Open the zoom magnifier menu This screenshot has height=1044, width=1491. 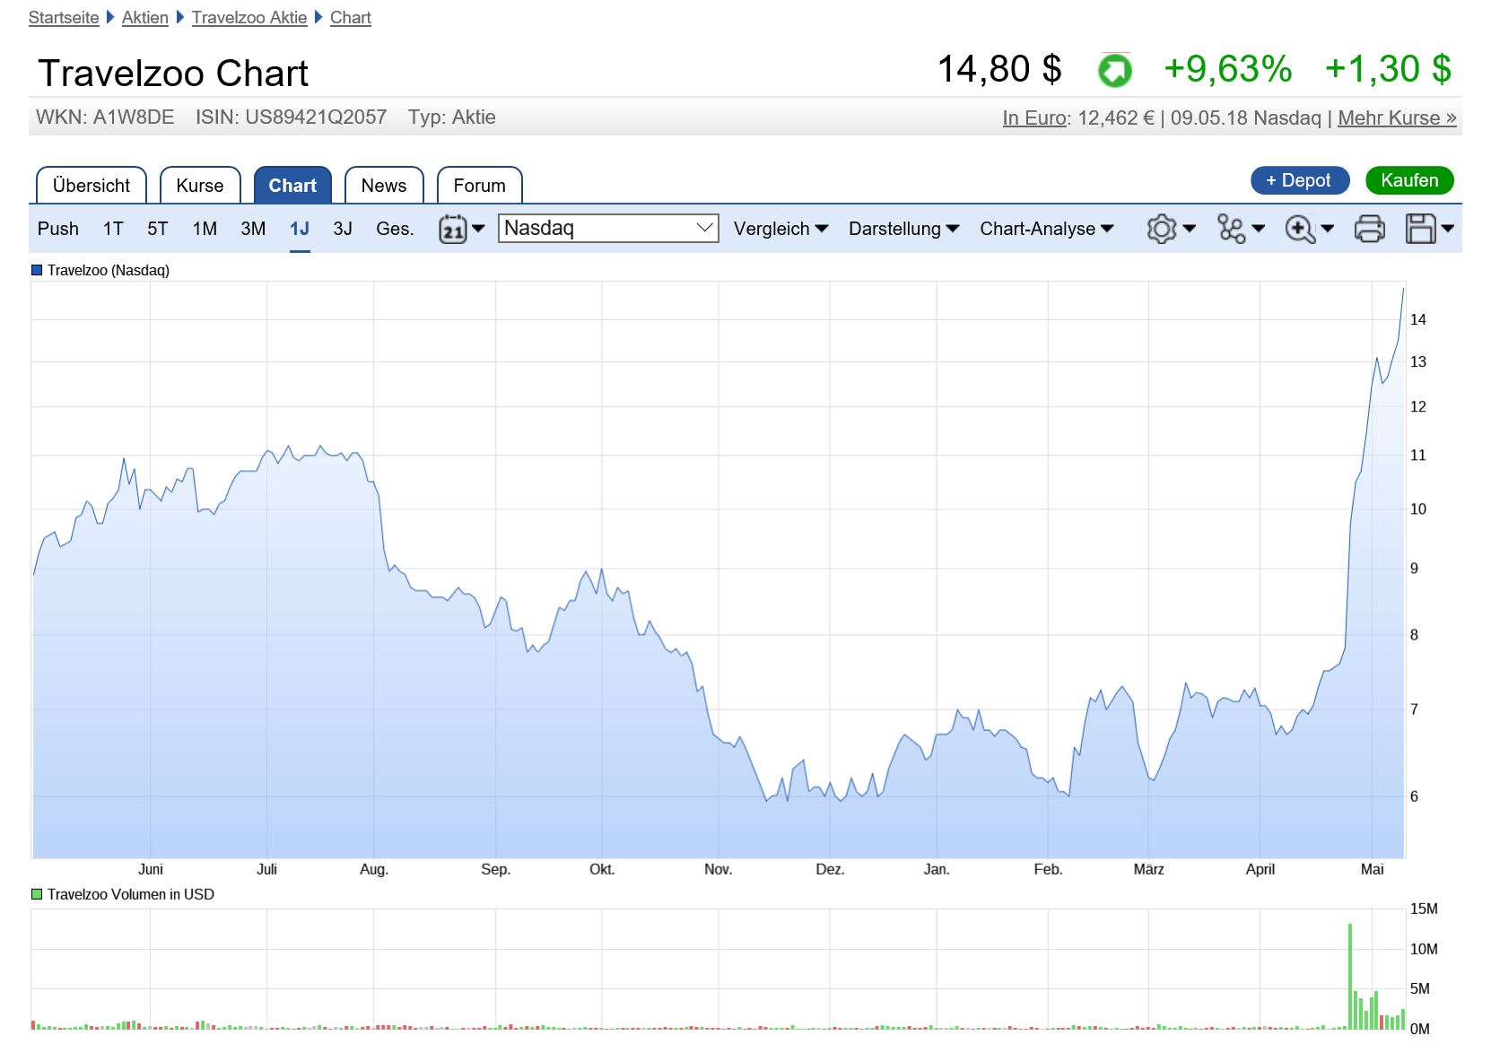coord(1309,229)
